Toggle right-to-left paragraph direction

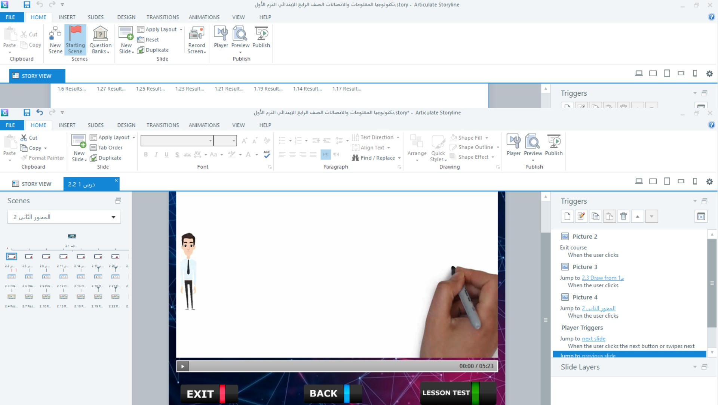coord(336,154)
